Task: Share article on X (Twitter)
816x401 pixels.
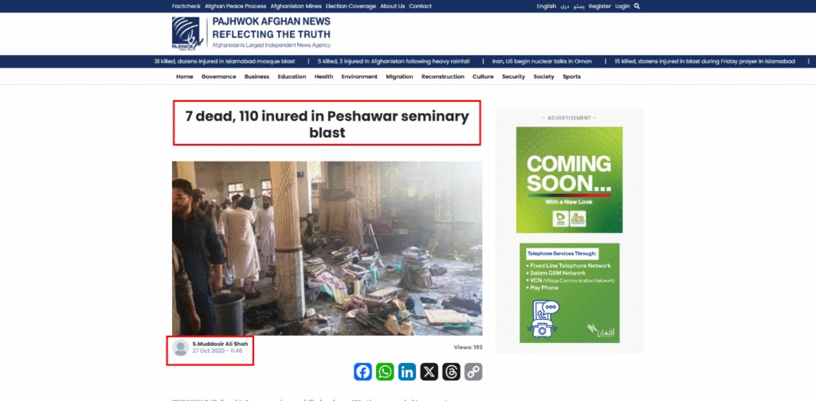Action: [x=430, y=372]
